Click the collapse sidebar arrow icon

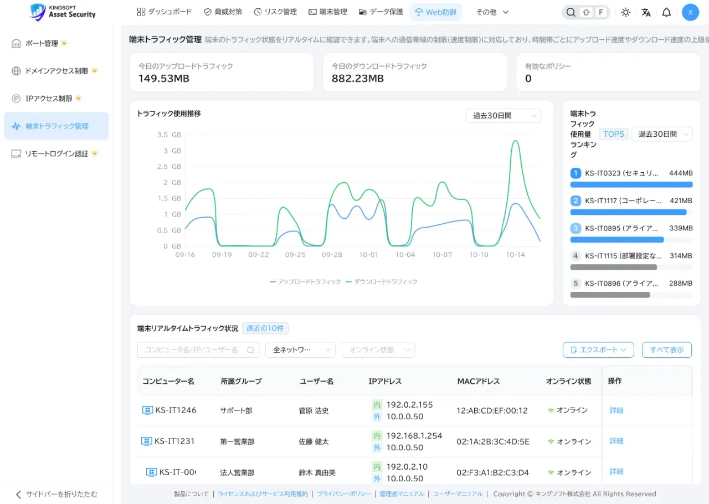point(18,494)
